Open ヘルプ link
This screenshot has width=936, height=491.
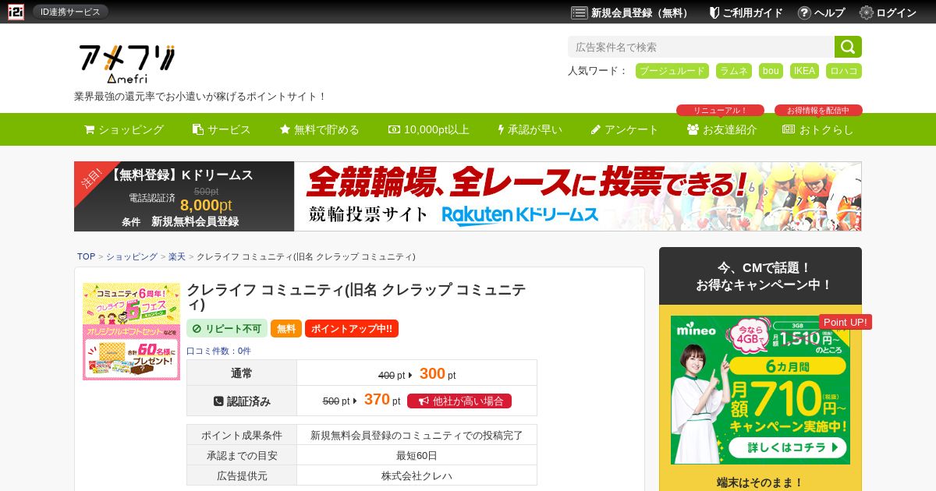tap(829, 12)
